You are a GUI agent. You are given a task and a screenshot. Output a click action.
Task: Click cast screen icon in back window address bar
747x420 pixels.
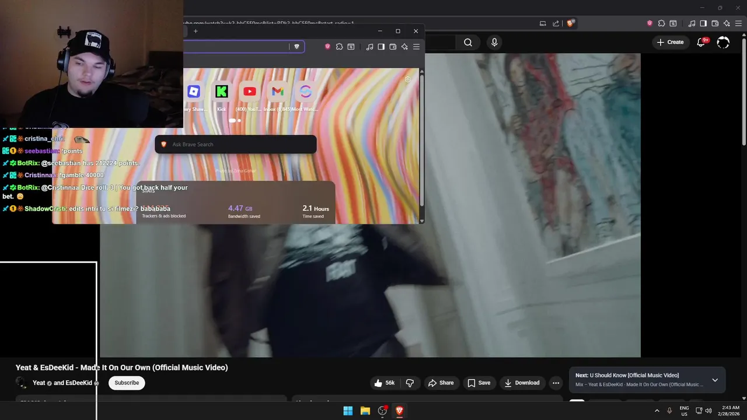pyautogui.click(x=543, y=23)
